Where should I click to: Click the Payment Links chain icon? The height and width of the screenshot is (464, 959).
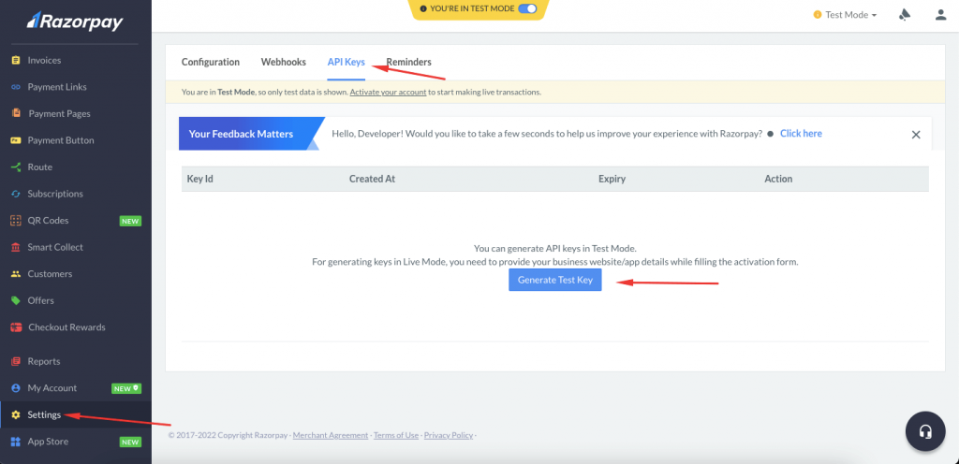pyautogui.click(x=16, y=87)
